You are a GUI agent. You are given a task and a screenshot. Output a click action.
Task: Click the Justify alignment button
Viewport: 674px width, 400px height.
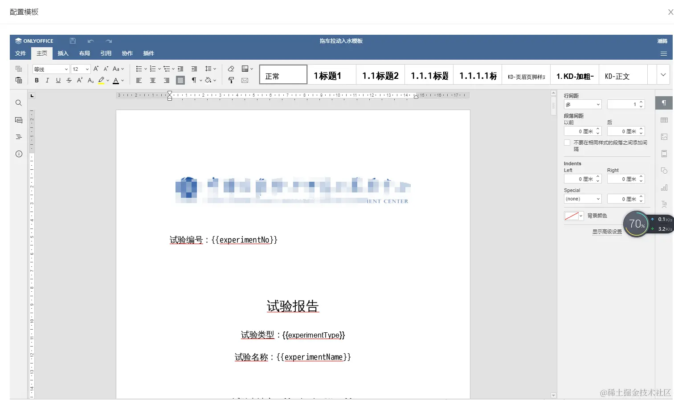click(x=180, y=81)
